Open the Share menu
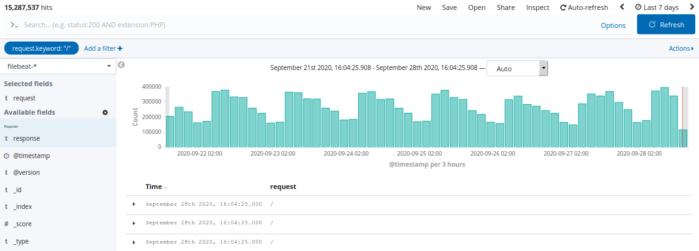 (x=506, y=7)
